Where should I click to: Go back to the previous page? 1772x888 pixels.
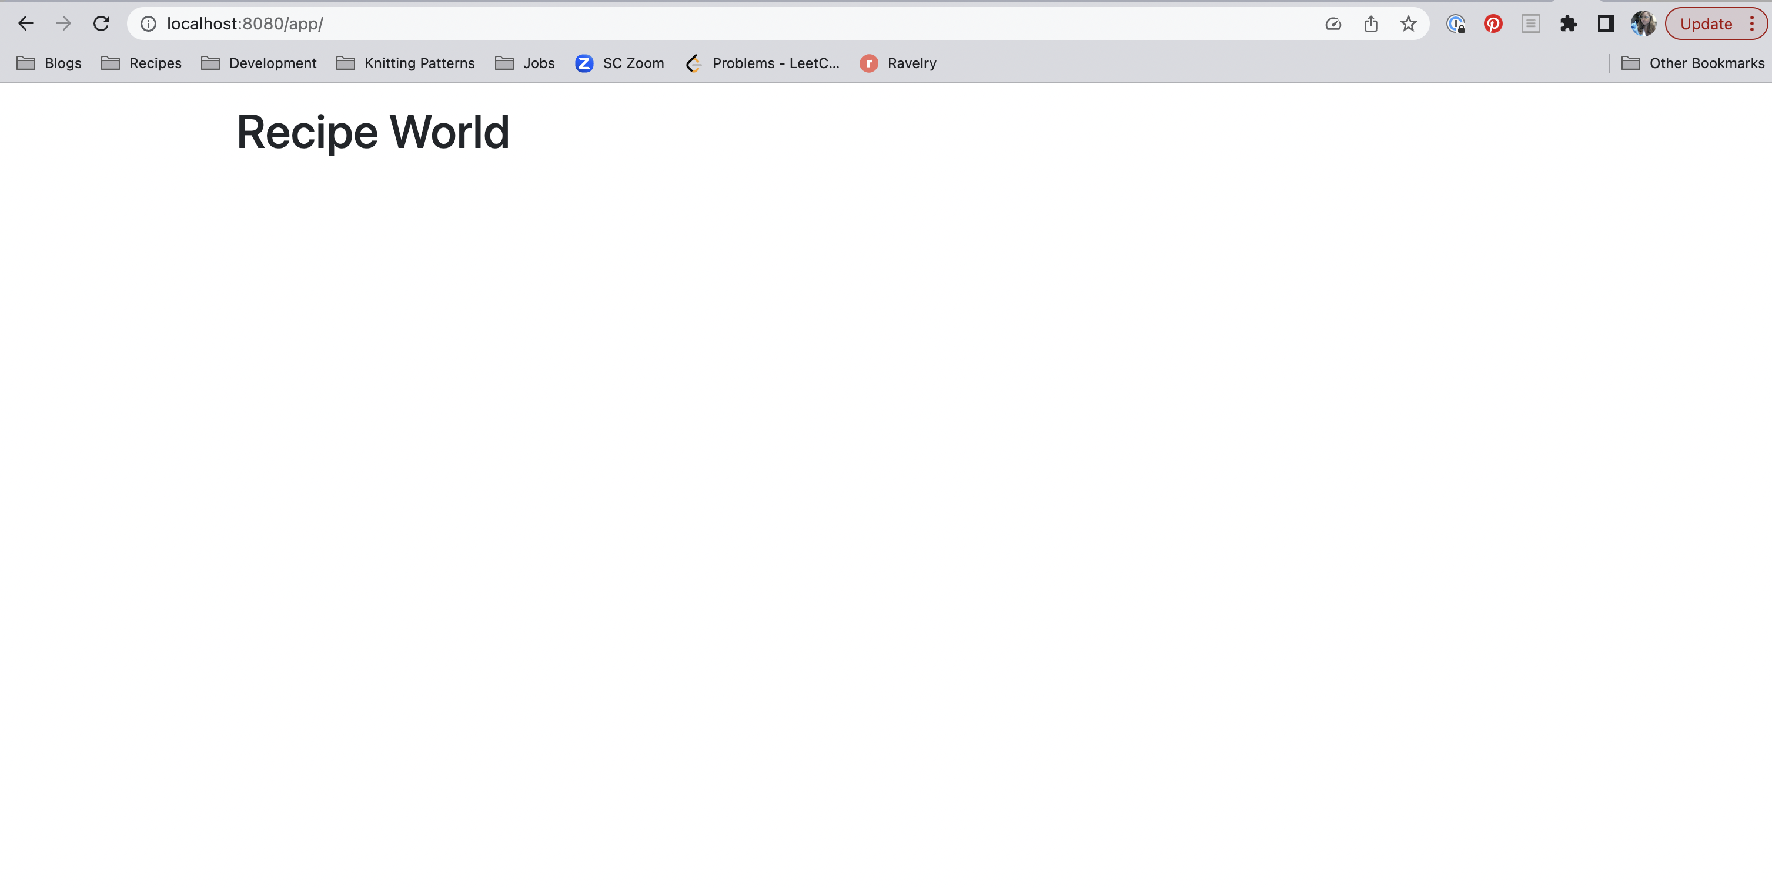25,23
